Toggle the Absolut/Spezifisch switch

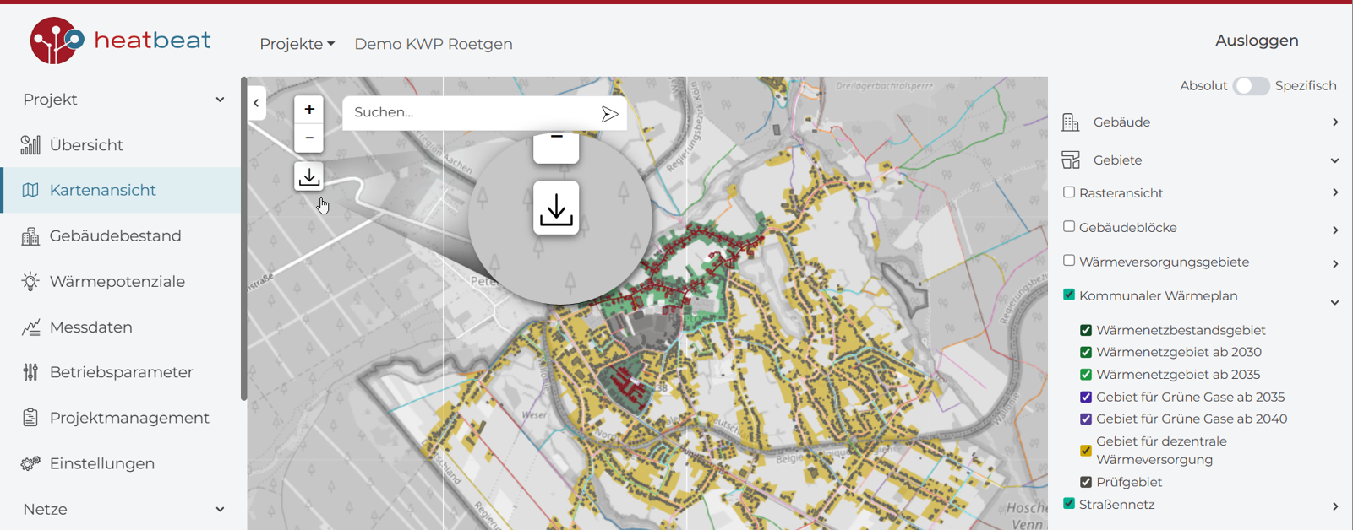point(1250,86)
